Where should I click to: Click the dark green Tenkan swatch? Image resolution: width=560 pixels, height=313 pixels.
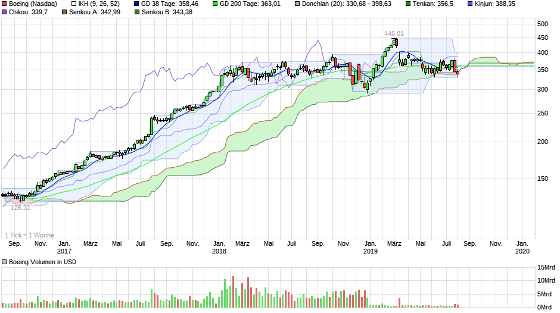point(408,4)
